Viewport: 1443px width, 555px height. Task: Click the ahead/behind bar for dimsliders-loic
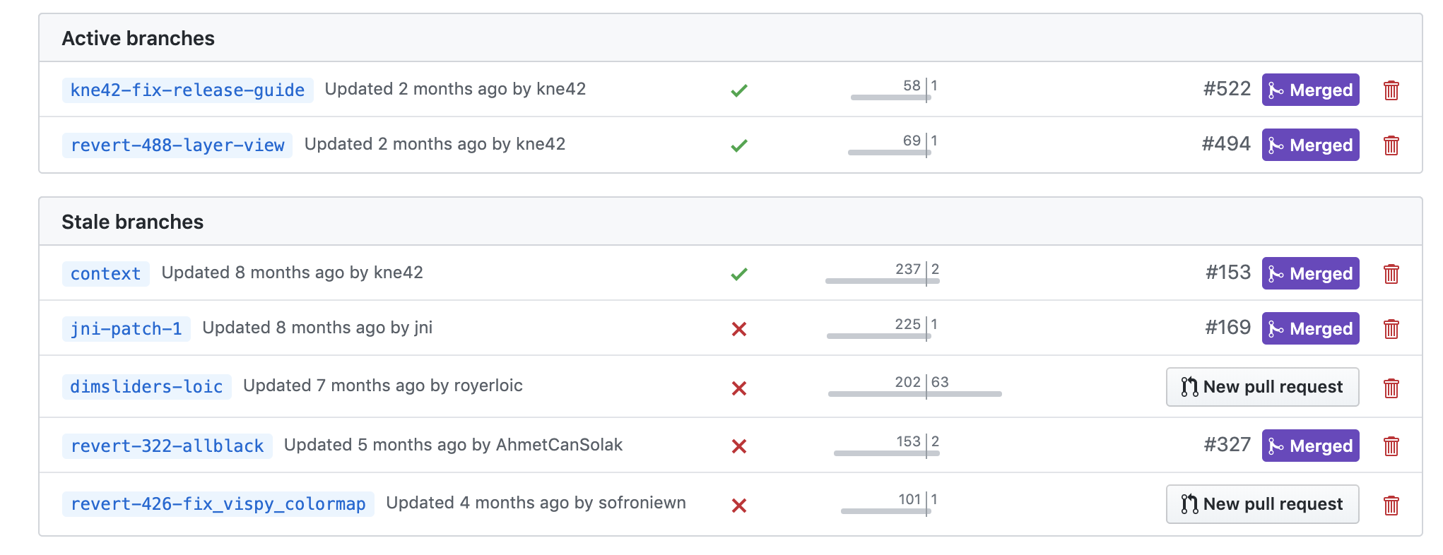916,393
